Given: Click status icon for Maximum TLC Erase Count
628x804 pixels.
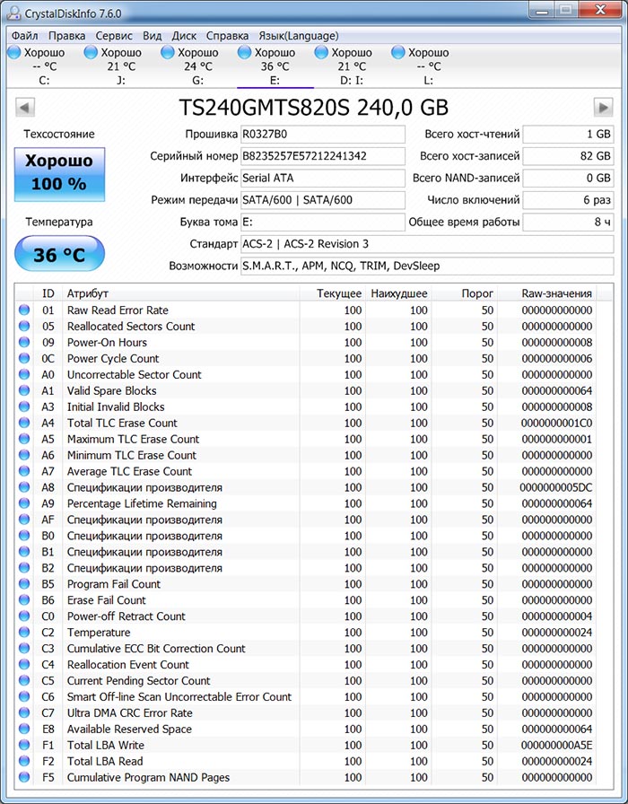Looking at the screenshot, I should [x=24, y=439].
